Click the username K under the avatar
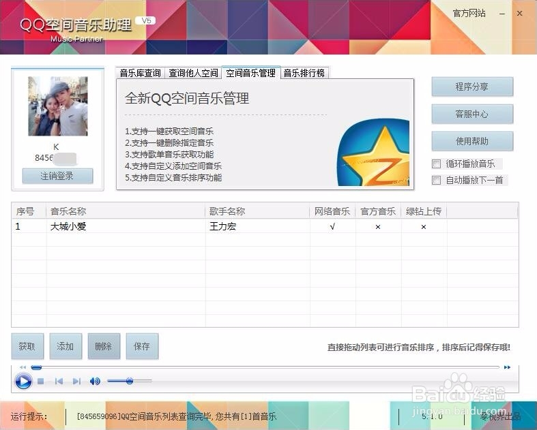The height and width of the screenshot is (430, 537). pos(56,147)
